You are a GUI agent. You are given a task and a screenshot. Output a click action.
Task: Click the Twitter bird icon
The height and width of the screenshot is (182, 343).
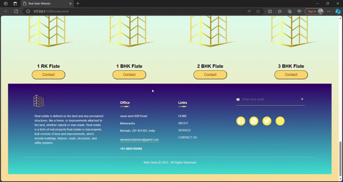[267, 121]
